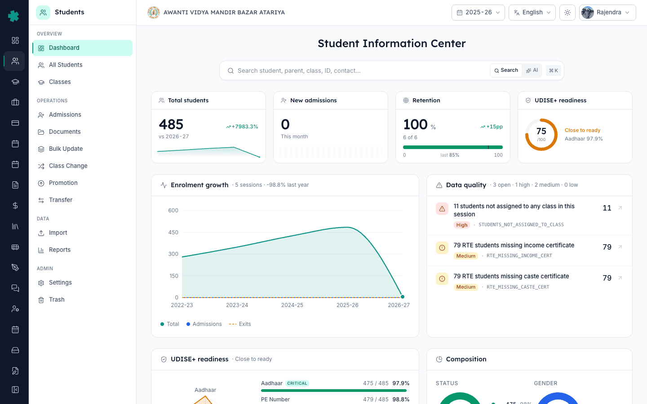647x404 pixels.
Task: Select the people icon in the dark rail
Action: (x=15, y=61)
